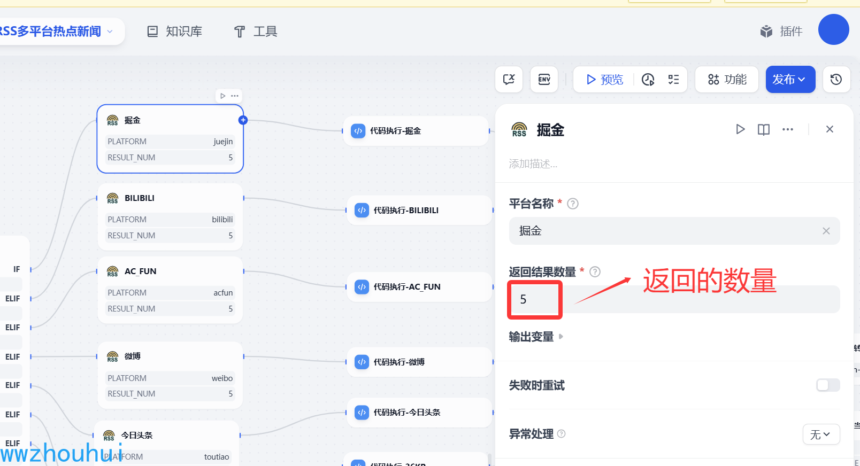The image size is (860, 466).
Task: Open the 发布 publish dropdown
Action: pos(790,80)
